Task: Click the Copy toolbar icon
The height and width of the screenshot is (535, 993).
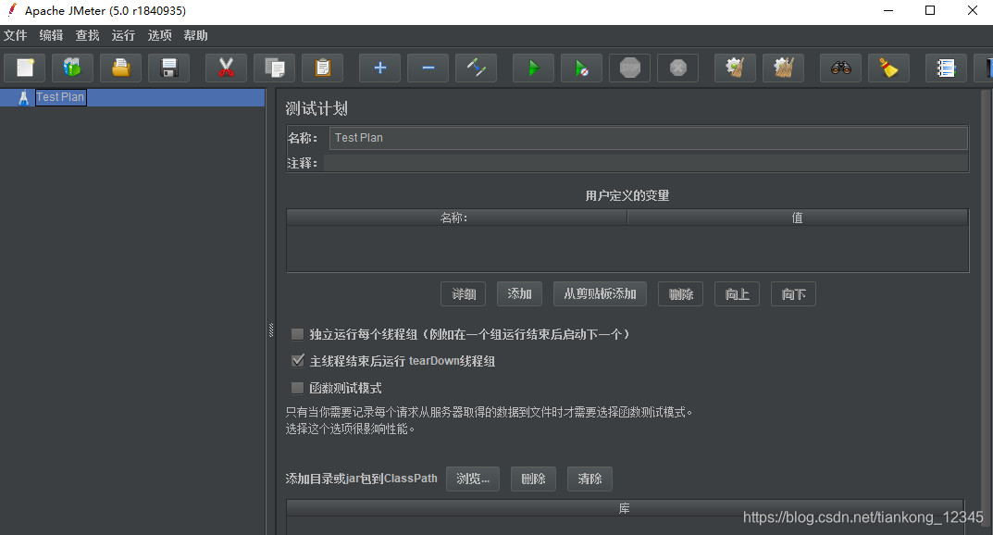Action: click(274, 68)
